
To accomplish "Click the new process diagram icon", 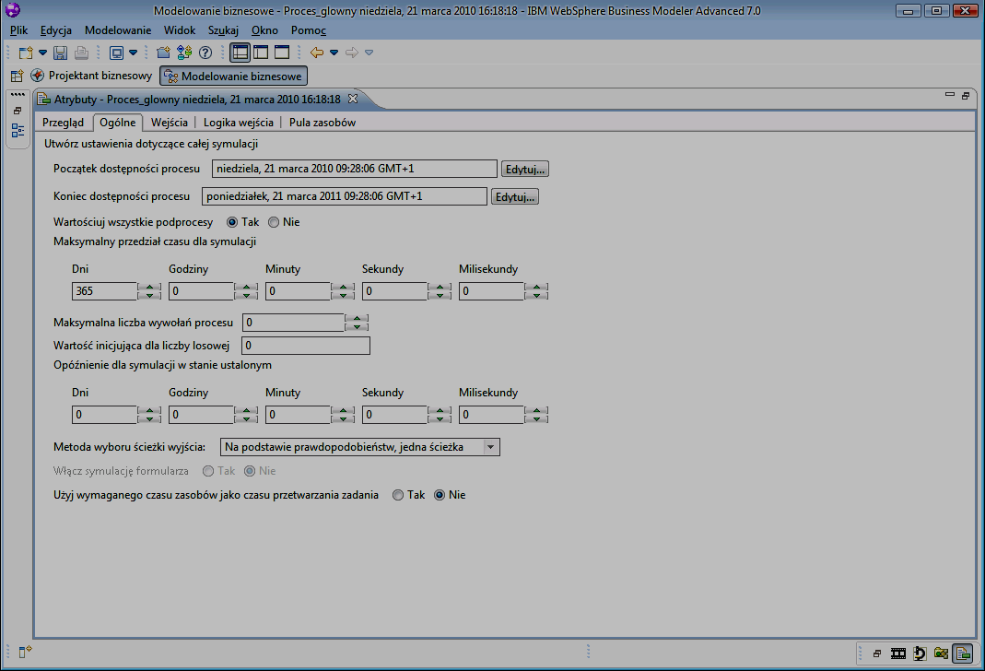I will pyautogui.click(x=184, y=53).
